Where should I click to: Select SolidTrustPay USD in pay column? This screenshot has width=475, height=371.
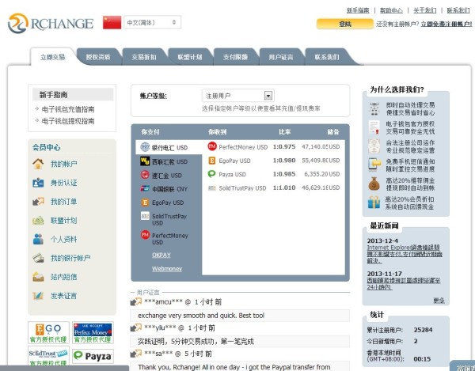[x=169, y=219]
